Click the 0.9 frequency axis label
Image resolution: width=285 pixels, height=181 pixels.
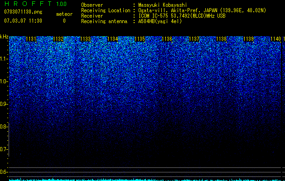point(4,104)
